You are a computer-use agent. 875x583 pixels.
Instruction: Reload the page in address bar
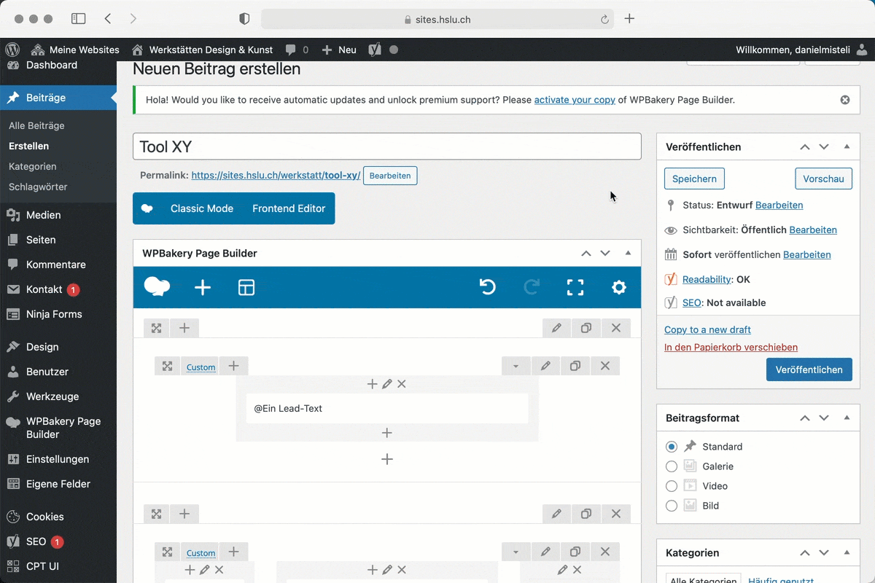604,20
